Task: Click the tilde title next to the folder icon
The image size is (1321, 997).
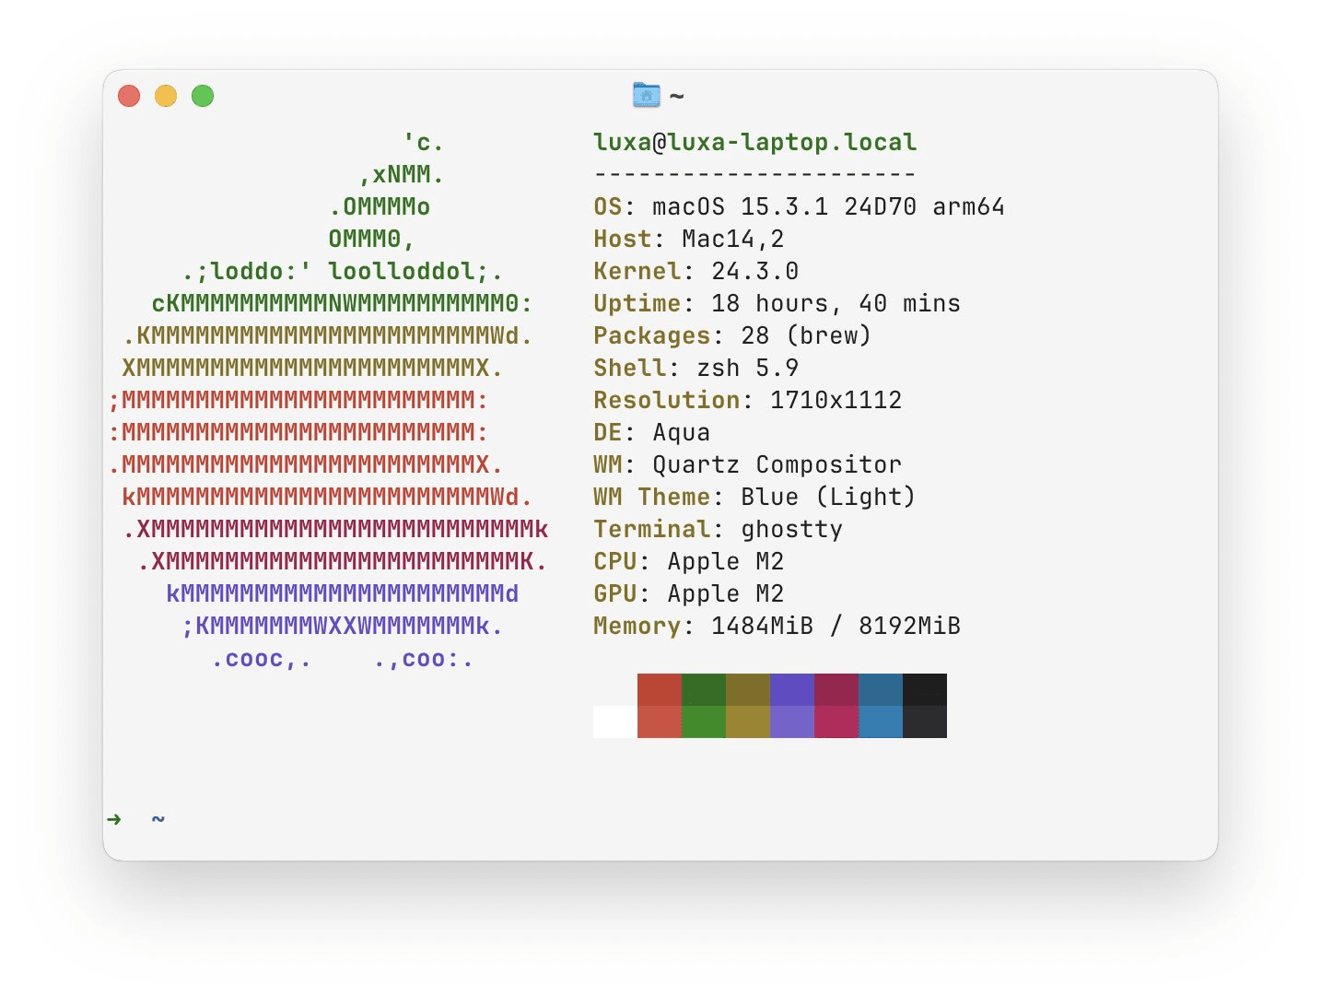Action: coord(677,95)
